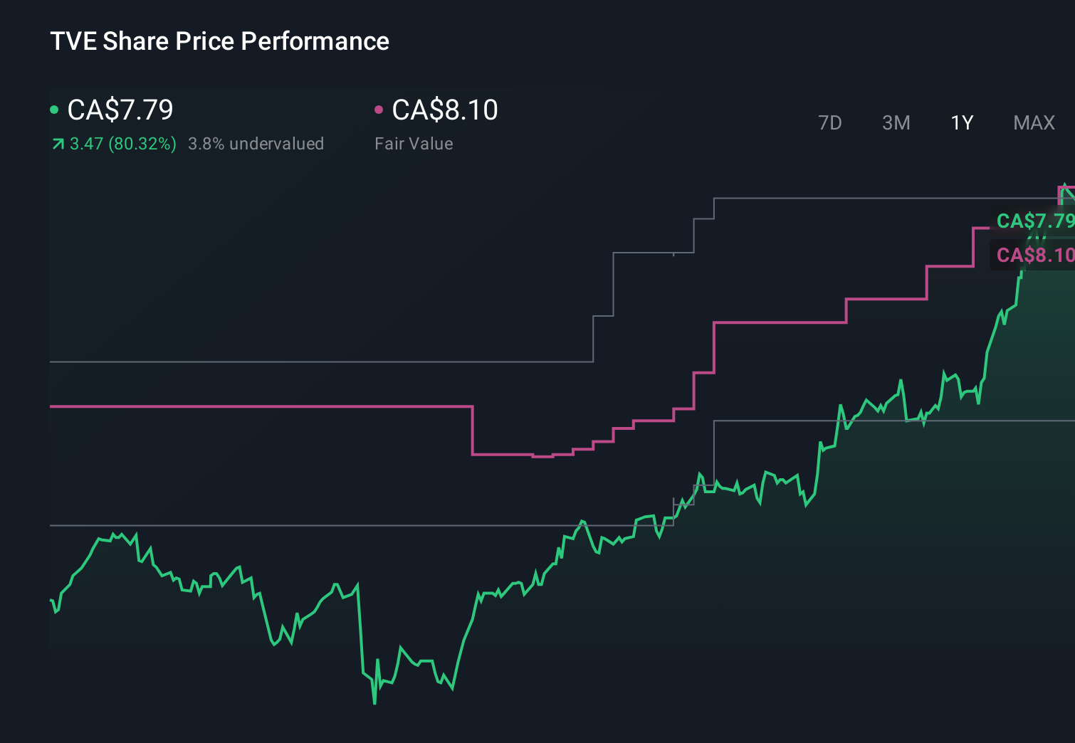The width and height of the screenshot is (1075, 743).
Task: Click the 3.8% undervalued text
Action: [x=256, y=143]
